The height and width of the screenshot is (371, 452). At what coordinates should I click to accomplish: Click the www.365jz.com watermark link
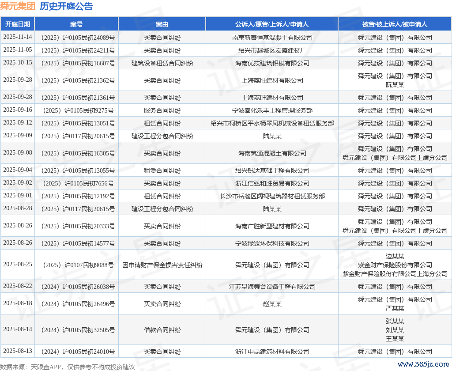coord(423,364)
